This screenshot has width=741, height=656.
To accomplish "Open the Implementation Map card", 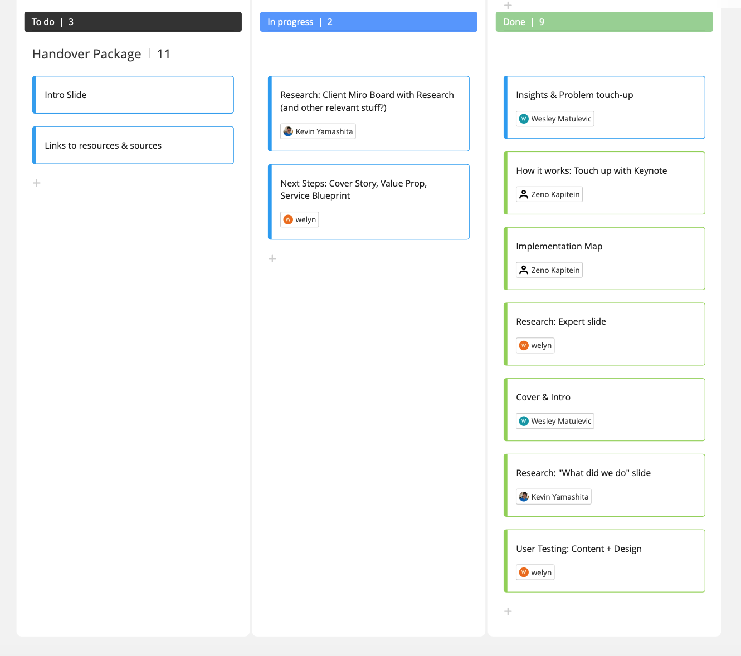I will (604, 246).
